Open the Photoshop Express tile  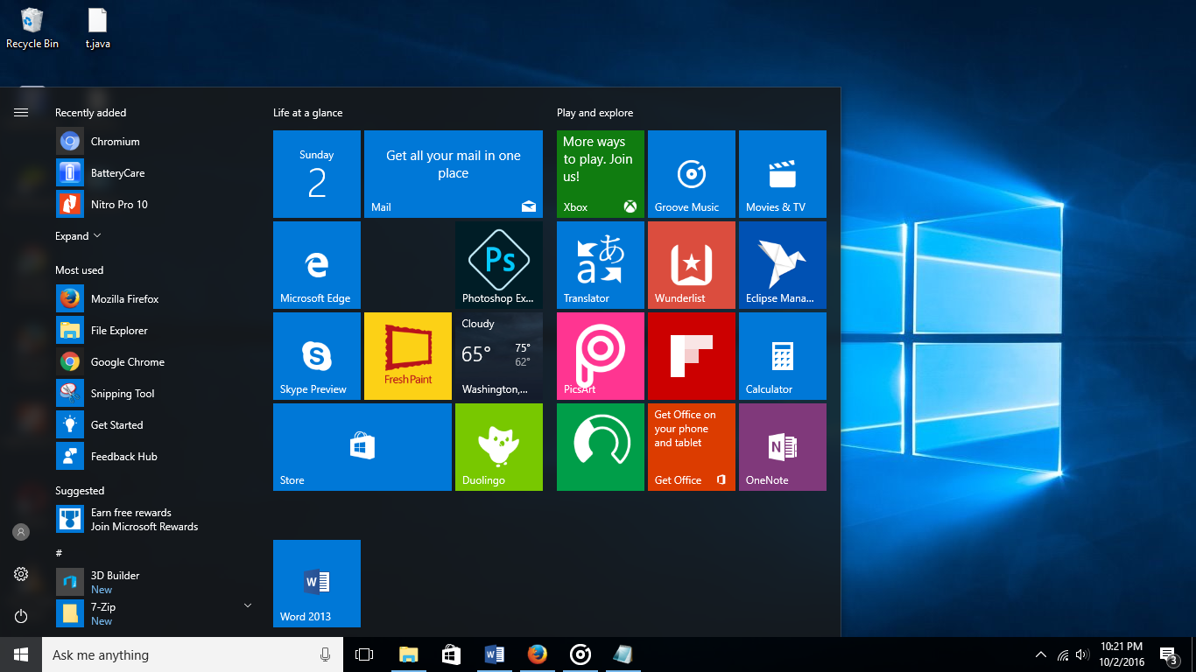(499, 265)
